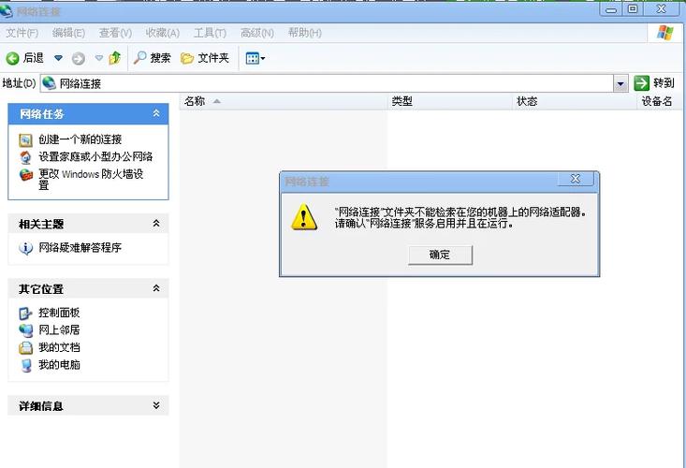Open the 工具(T) menu
This screenshot has height=468, width=686.
tap(210, 33)
